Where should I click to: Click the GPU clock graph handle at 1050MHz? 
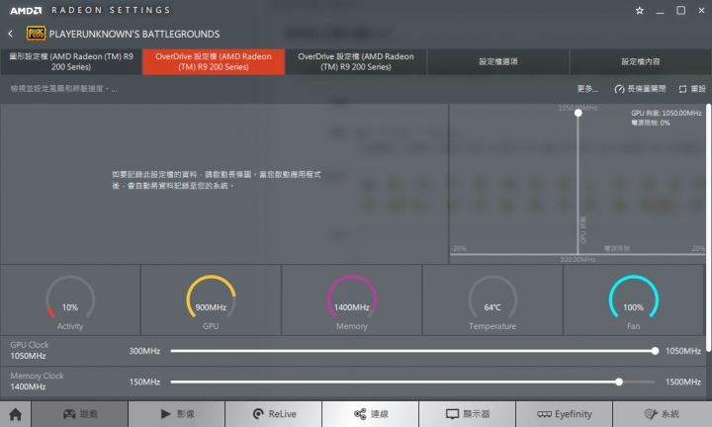(x=578, y=113)
